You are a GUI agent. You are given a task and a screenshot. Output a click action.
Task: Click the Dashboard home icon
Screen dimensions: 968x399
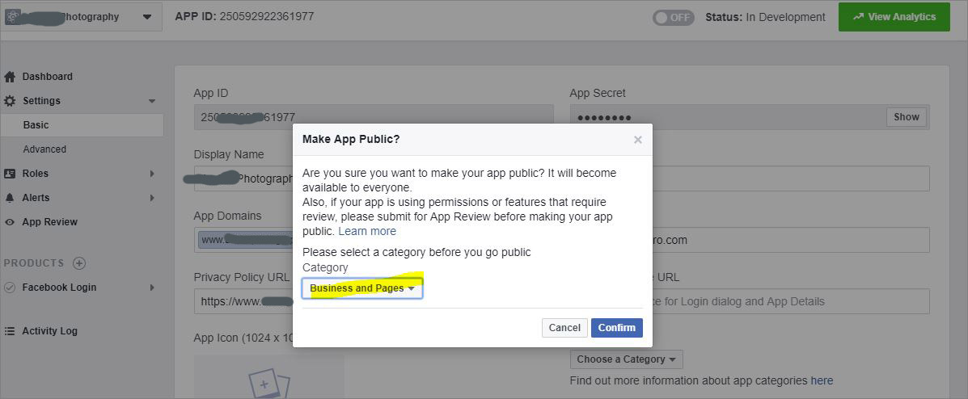[9, 77]
